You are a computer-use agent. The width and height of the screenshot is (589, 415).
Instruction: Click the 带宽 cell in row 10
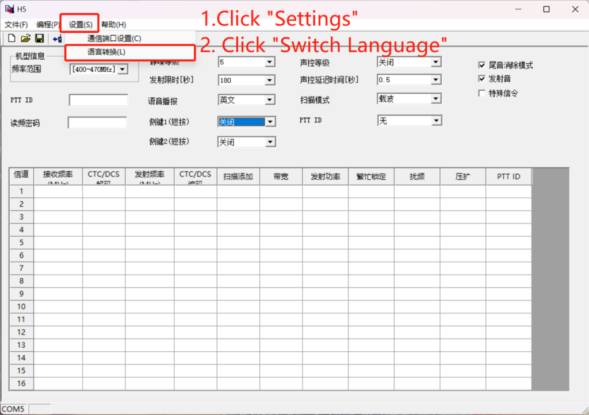[x=281, y=306]
